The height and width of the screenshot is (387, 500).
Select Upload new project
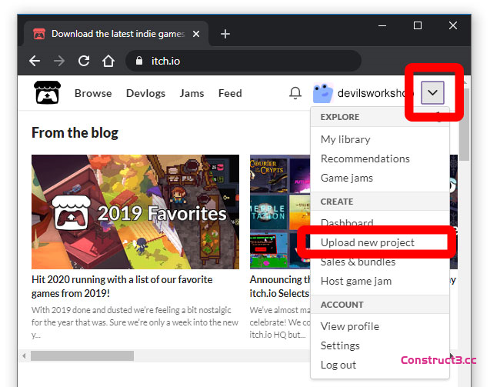(x=368, y=242)
